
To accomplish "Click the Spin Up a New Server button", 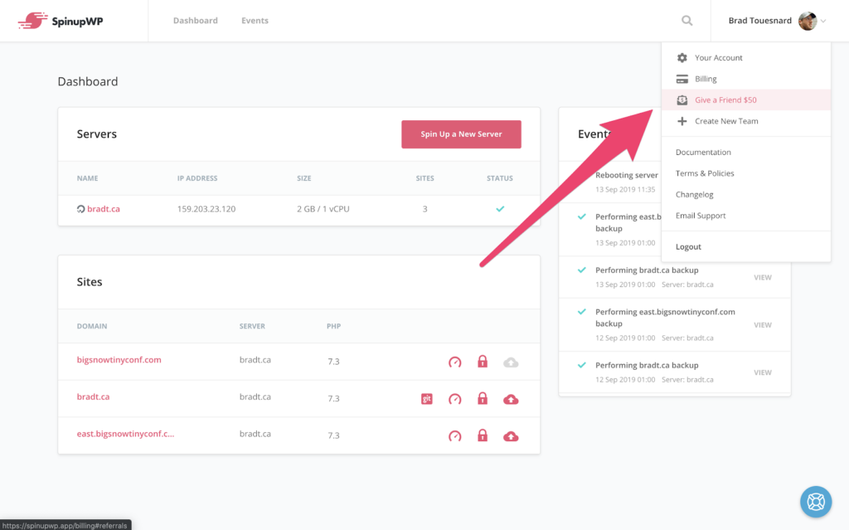I will click(461, 134).
